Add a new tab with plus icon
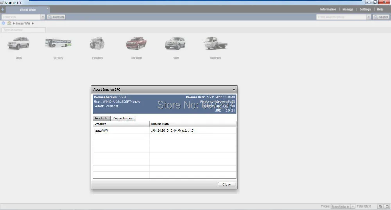 tap(3, 9)
